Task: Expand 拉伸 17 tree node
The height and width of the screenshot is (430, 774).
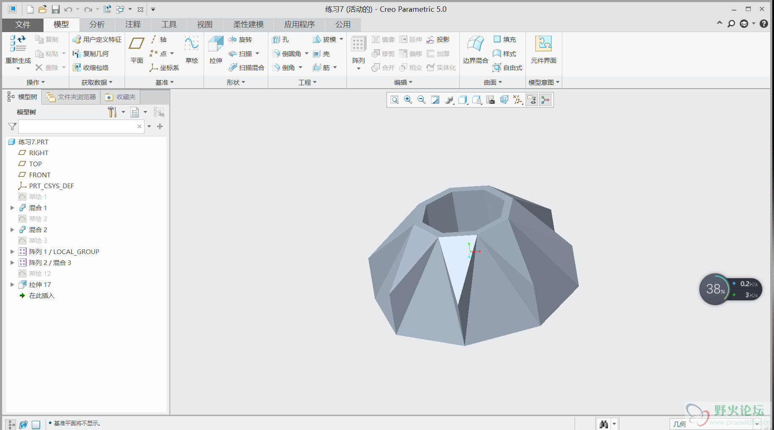Action: 12,284
